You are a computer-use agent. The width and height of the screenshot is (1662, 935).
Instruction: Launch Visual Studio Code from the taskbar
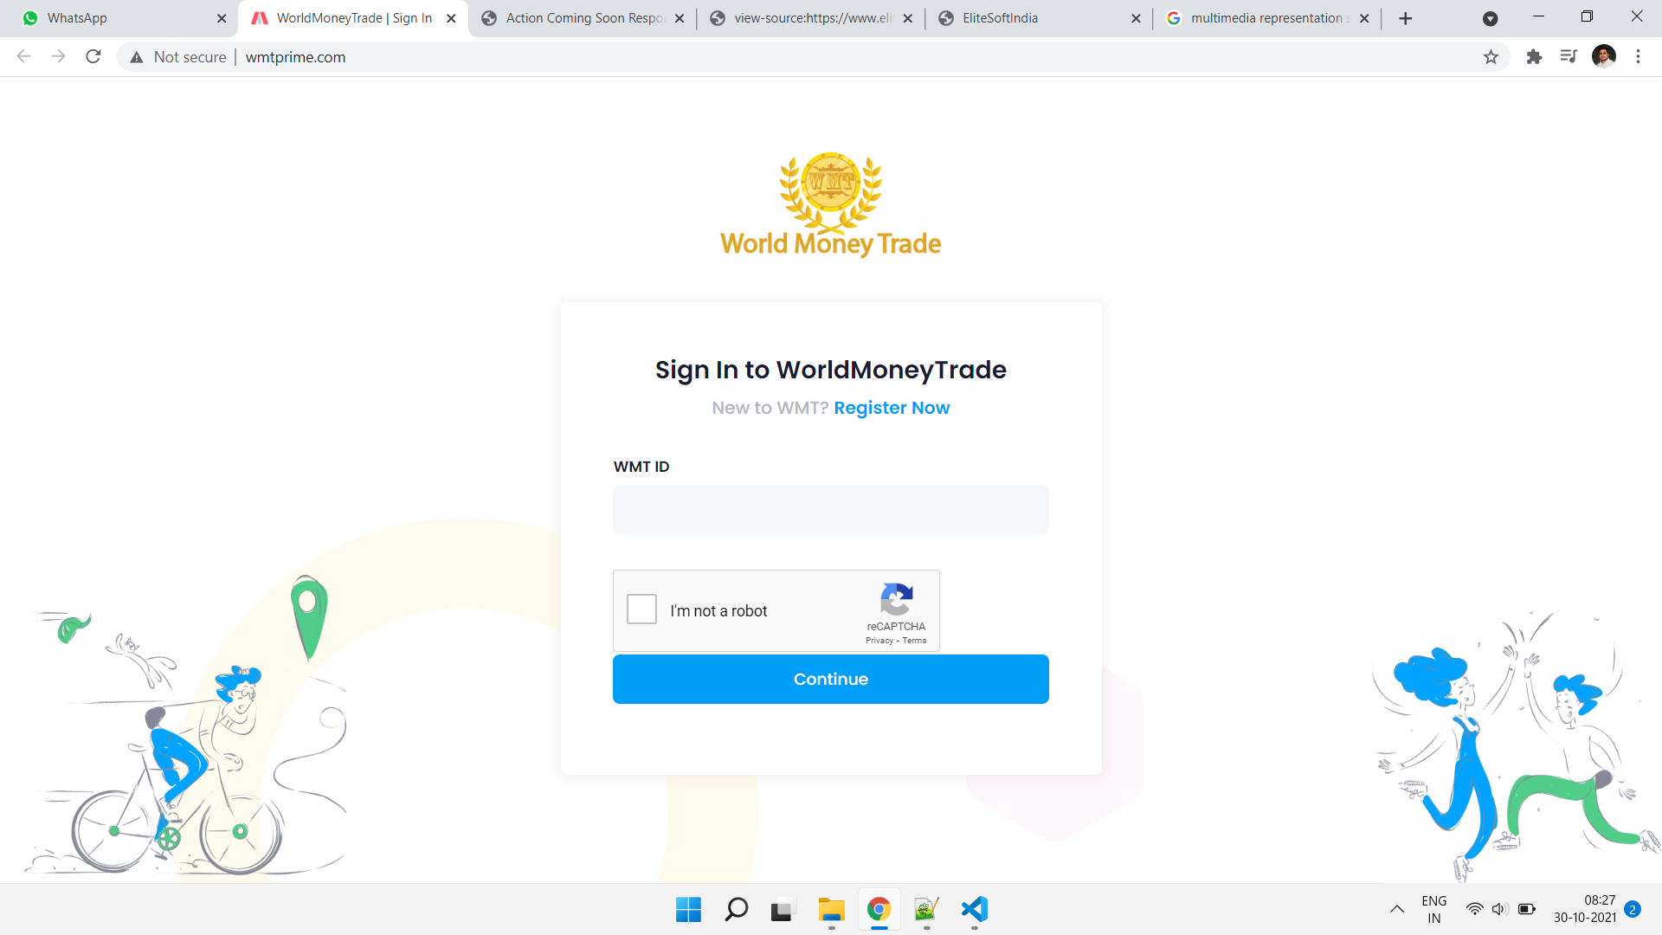(x=974, y=909)
